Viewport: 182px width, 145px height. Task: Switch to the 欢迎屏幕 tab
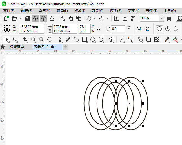click(17, 46)
